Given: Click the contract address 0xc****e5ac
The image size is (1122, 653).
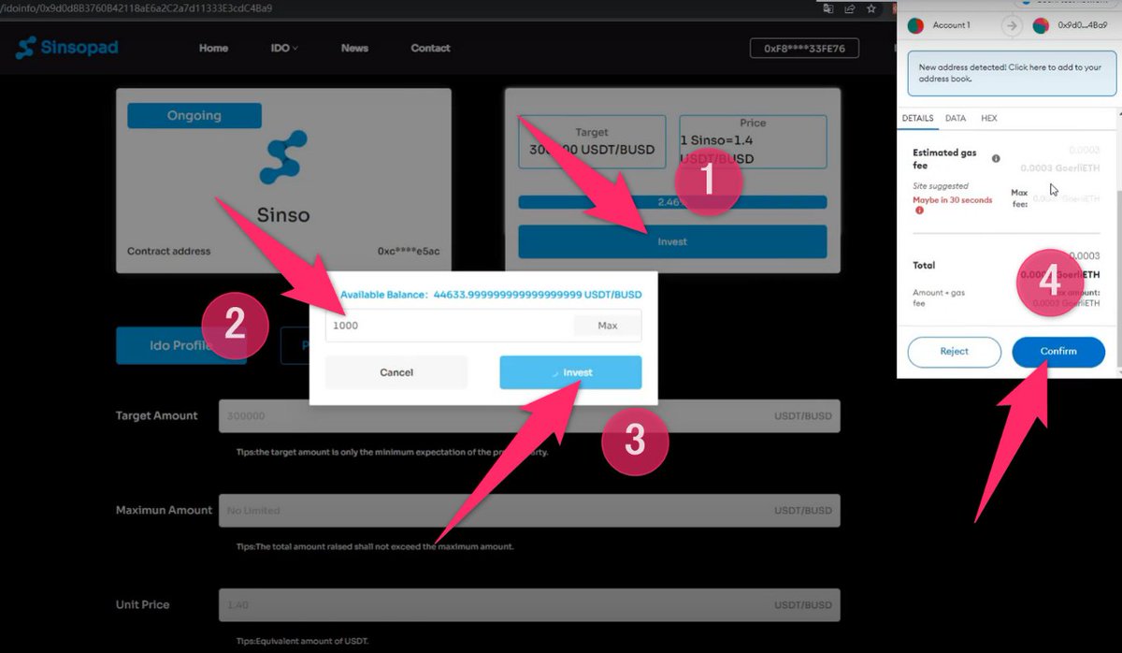Looking at the screenshot, I should (x=408, y=252).
